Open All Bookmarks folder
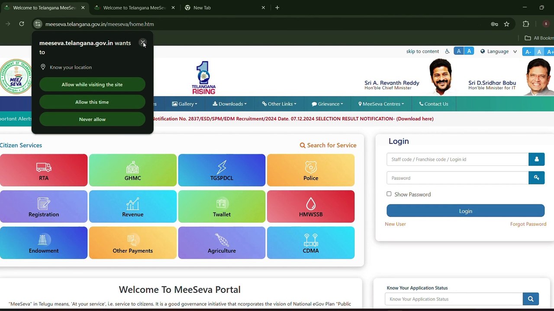Viewport: 554px width, 311px height. pyautogui.click(x=539, y=38)
